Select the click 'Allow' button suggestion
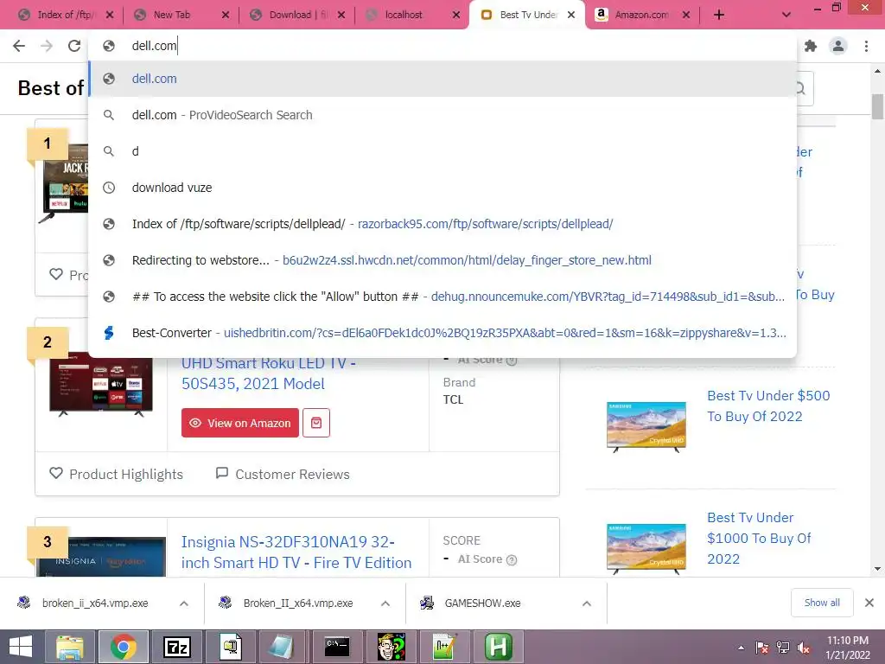 coord(443,297)
